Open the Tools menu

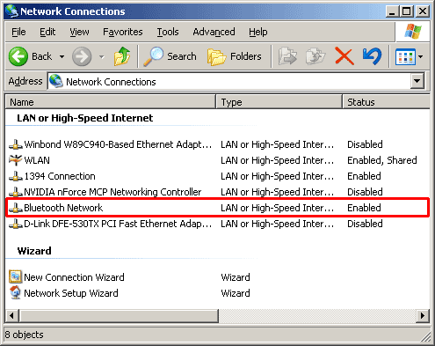[168, 32]
